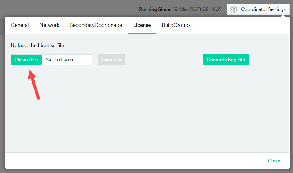Close the settings dialog via Close link
Screen dimensions: 293x173
274,161
